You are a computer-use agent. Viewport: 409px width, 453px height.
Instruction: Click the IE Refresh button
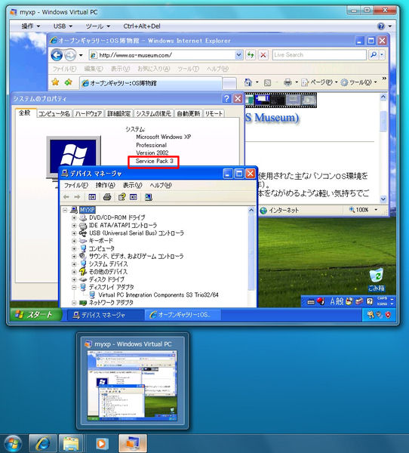(251, 55)
